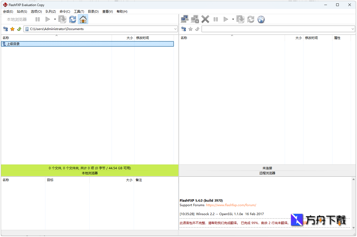Click the red language pack warning text
357x237 pixels.
[234, 223]
